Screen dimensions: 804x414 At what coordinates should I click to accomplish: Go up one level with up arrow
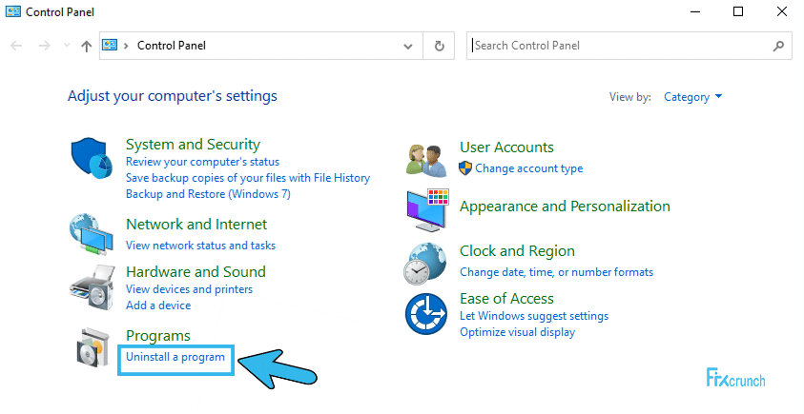(x=86, y=46)
